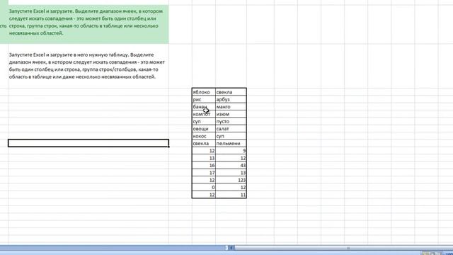The width and height of the screenshot is (453, 255).
Task: Select the cell 'овощи'
Action: pyautogui.click(x=204, y=129)
